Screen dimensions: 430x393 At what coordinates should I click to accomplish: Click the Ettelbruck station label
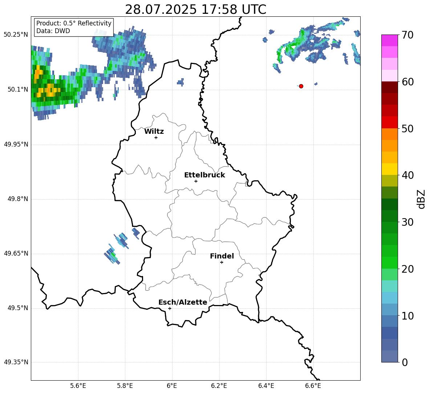tap(204, 175)
